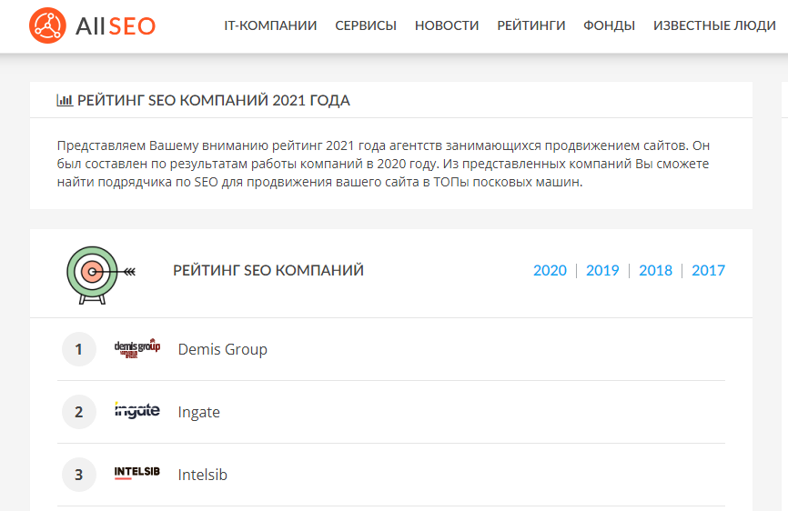Viewport: 788px width, 511px height.
Task: Switch to the 2017 rating
Action: point(708,271)
